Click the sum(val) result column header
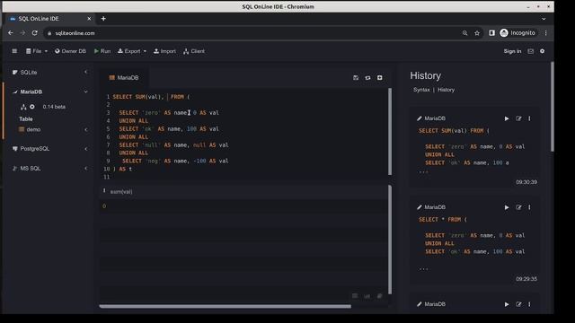 click(x=121, y=191)
